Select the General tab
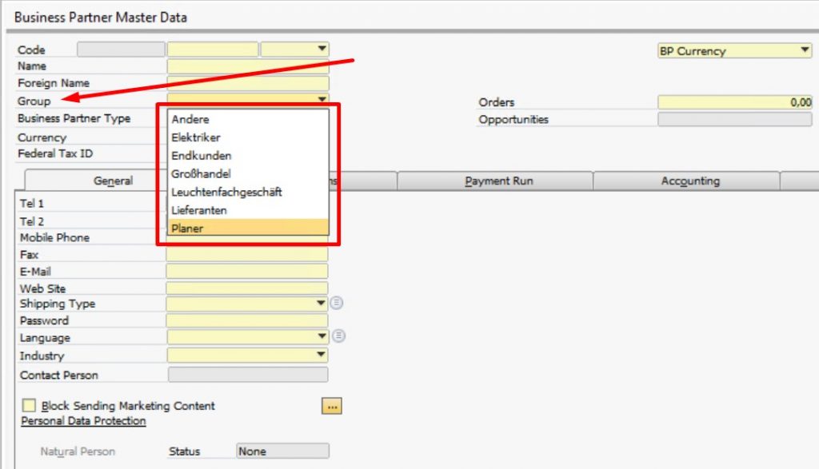This screenshot has width=819, height=469. tap(113, 181)
